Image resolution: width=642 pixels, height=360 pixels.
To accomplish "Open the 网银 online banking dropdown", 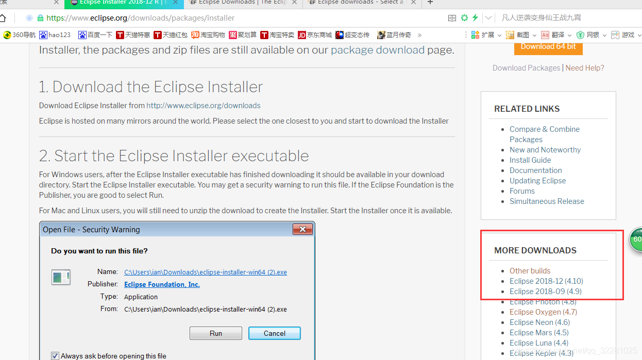I will tap(591, 35).
